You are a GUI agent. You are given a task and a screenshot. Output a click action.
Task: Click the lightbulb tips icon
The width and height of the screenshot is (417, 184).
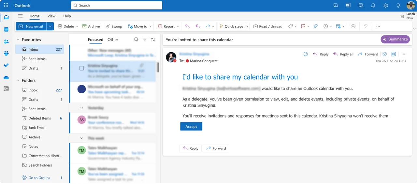pyautogui.click(x=398, y=6)
